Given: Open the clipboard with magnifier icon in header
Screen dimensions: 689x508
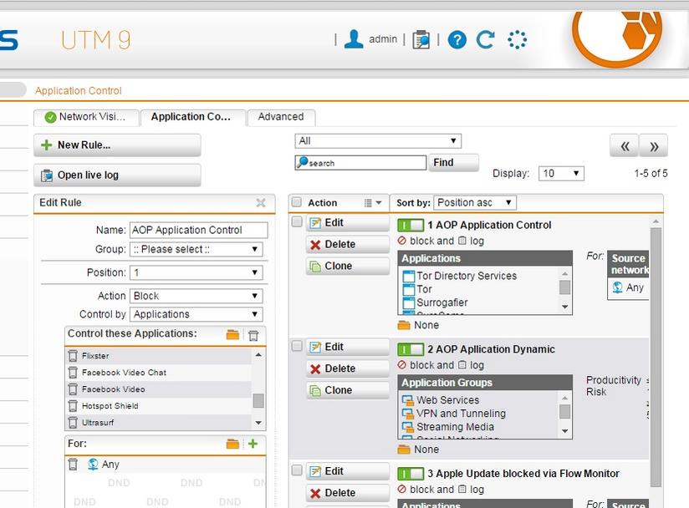Looking at the screenshot, I should pos(421,39).
